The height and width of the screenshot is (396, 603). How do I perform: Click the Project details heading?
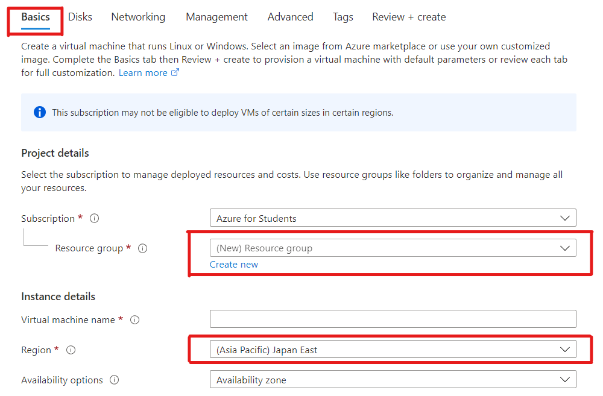(x=55, y=153)
